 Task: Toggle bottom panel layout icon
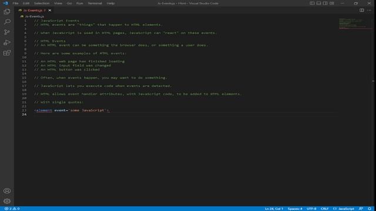318,3
